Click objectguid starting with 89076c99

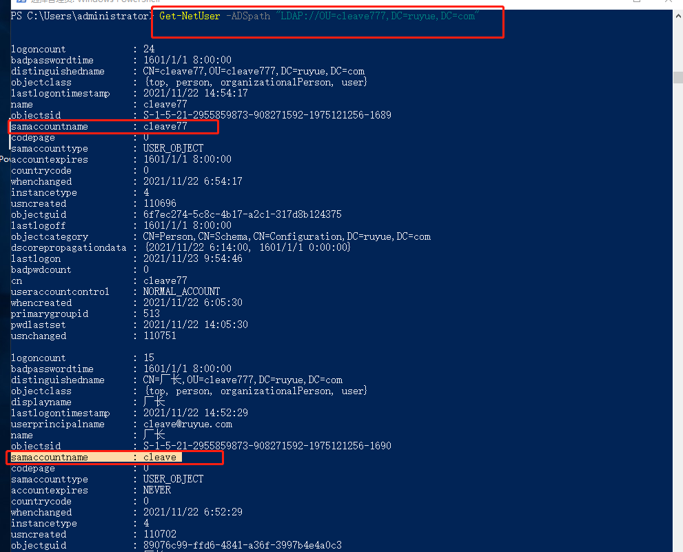tap(242, 545)
